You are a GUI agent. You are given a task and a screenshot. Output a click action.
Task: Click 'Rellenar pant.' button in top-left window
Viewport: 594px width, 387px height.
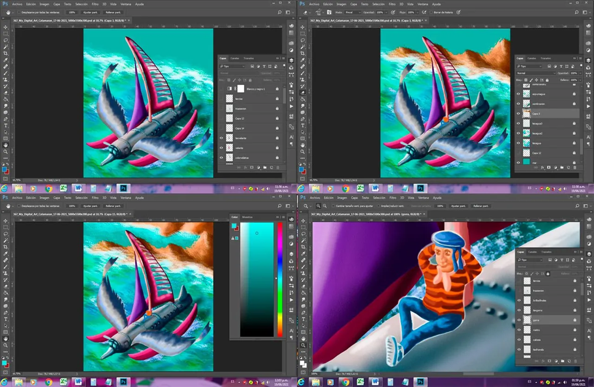113,12
